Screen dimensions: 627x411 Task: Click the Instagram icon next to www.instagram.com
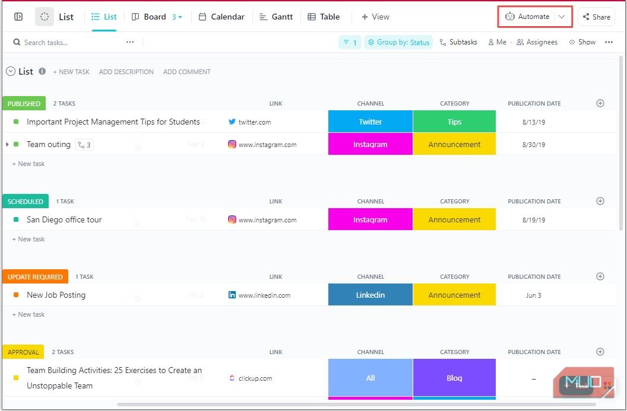coord(232,144)
